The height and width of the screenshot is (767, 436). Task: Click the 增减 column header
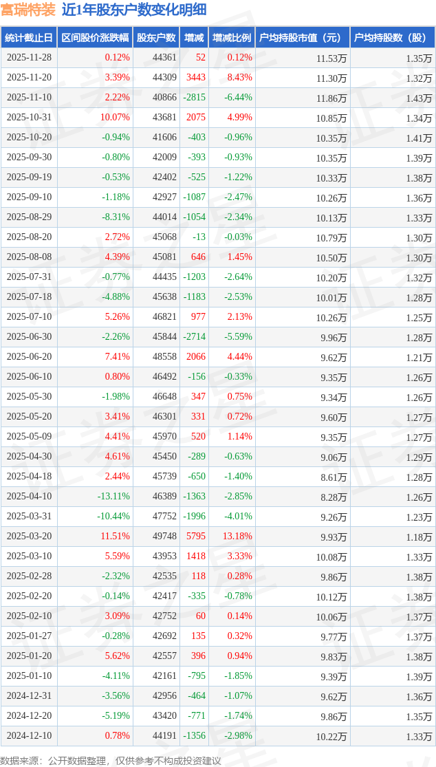pyautogui.click(x=195, y=38)
